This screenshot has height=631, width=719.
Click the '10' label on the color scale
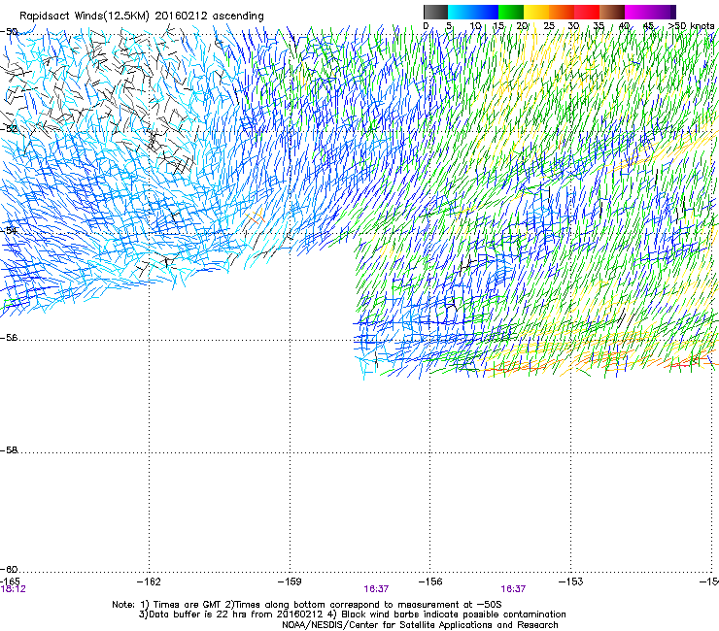475,26
